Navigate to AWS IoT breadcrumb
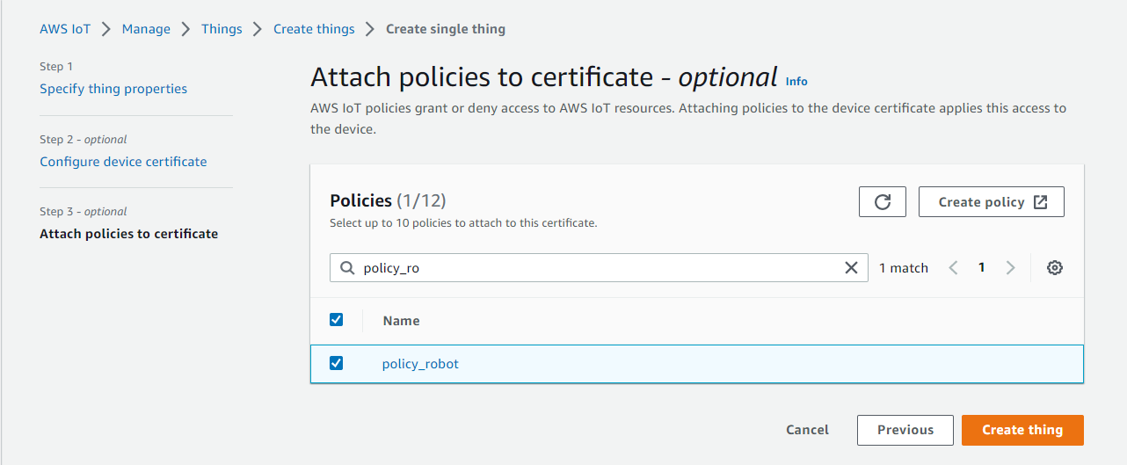The image size is (1127, 465). click(x=65, y=29)
